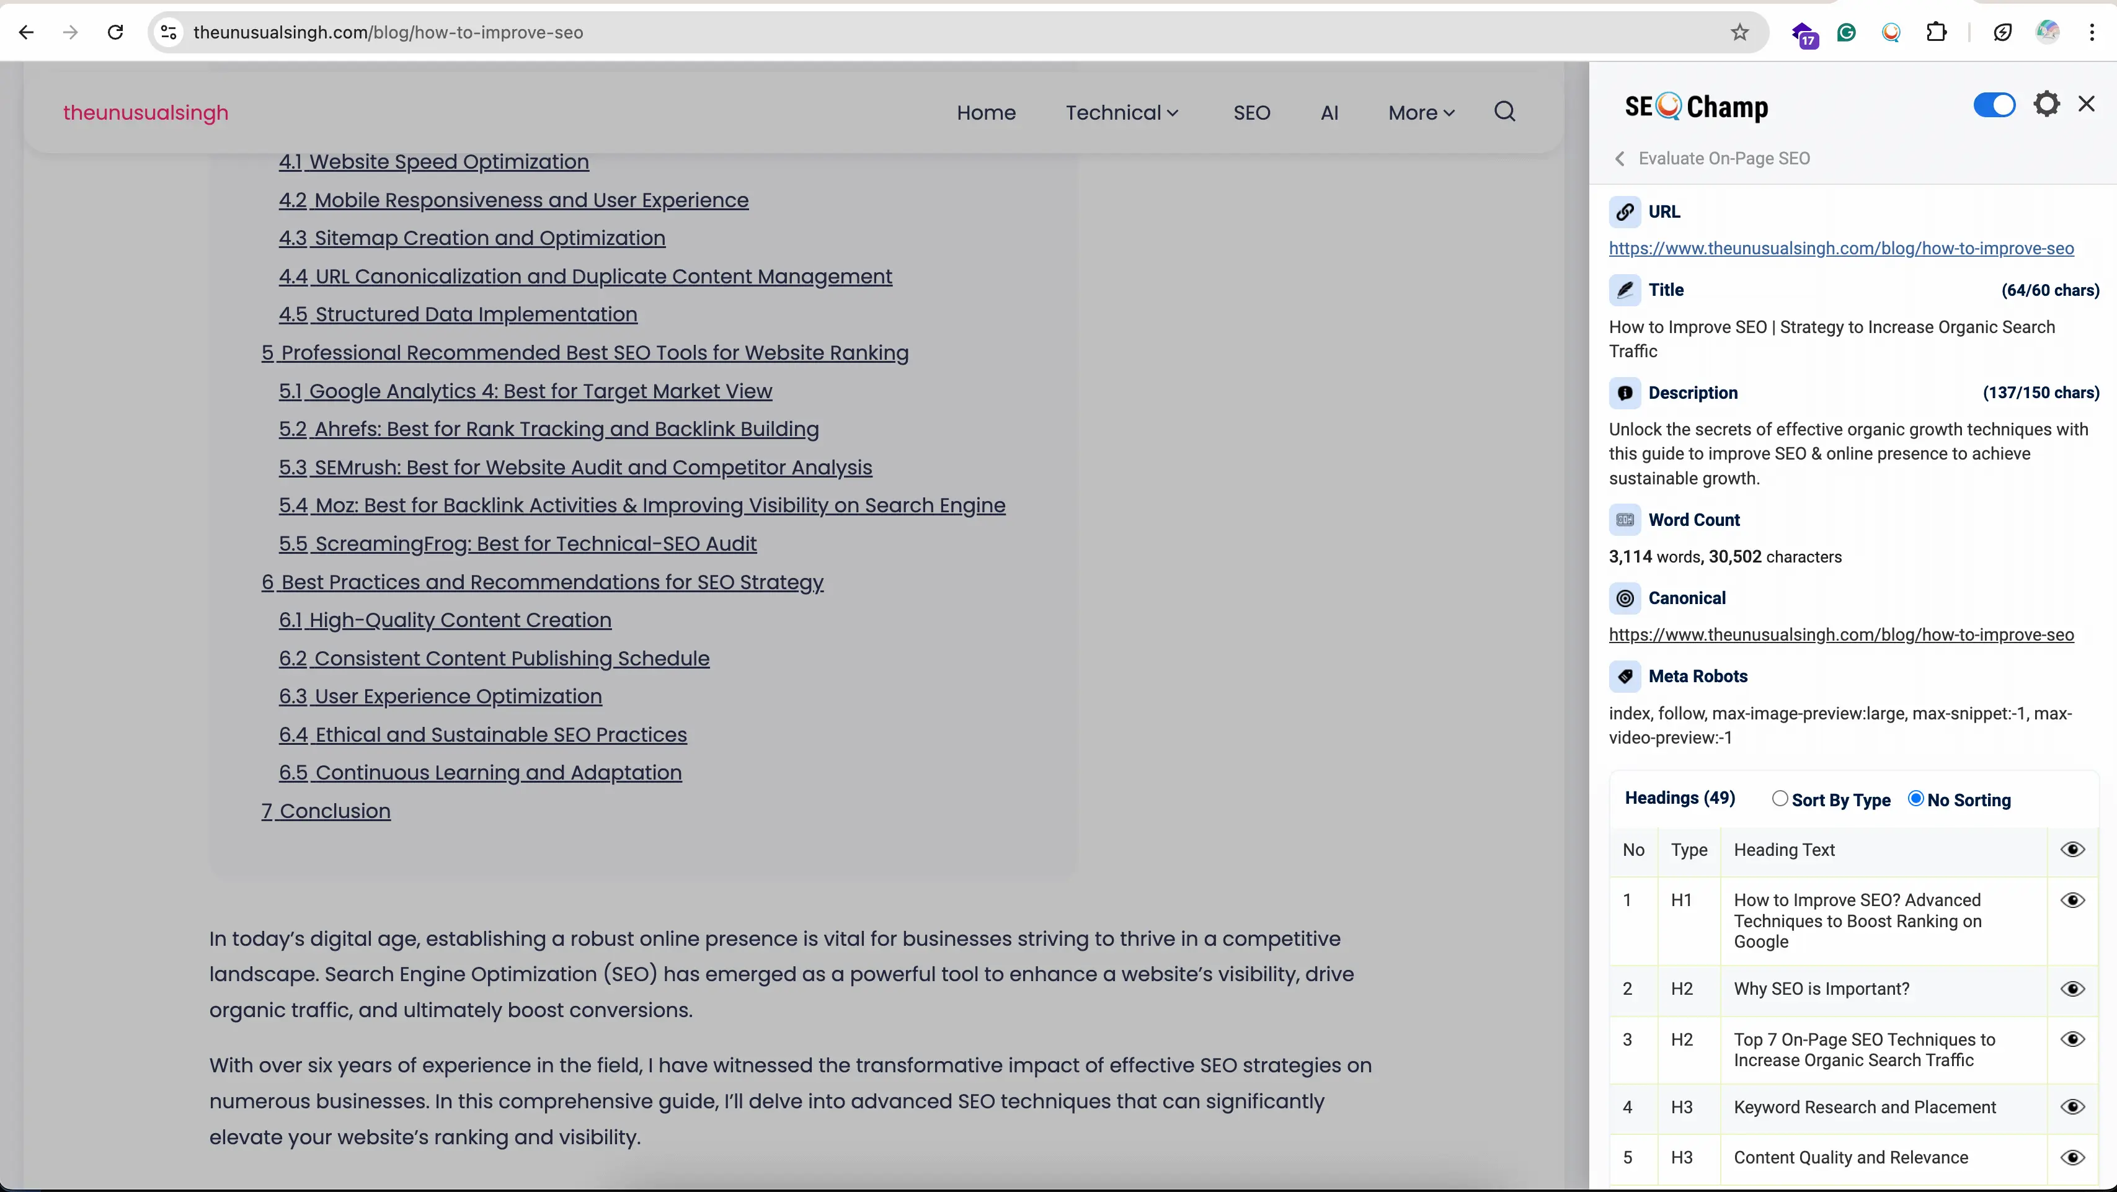Viewport: 2117px width, 1192px height.
Task: Click theunusualsingh site logo
Action: click(146, 113)
